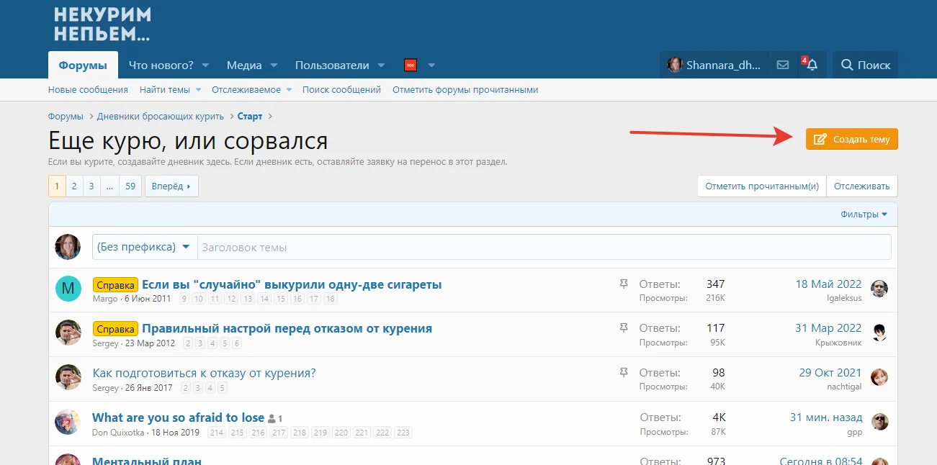The width and height of the screenshot is (937, 465).
Task: Go to page 59 in pagination
Action: 130,186
